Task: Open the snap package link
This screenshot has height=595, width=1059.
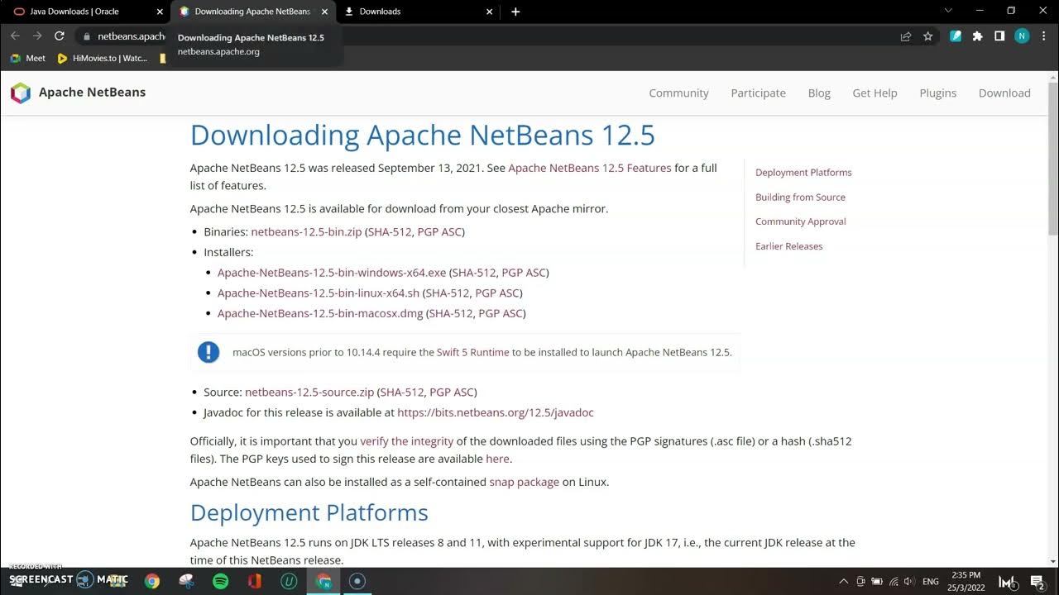Action: 524,482
